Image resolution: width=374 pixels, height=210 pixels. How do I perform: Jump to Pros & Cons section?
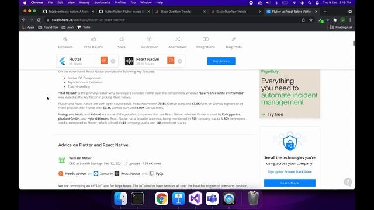pyautogui.click(x=93, y=43)
